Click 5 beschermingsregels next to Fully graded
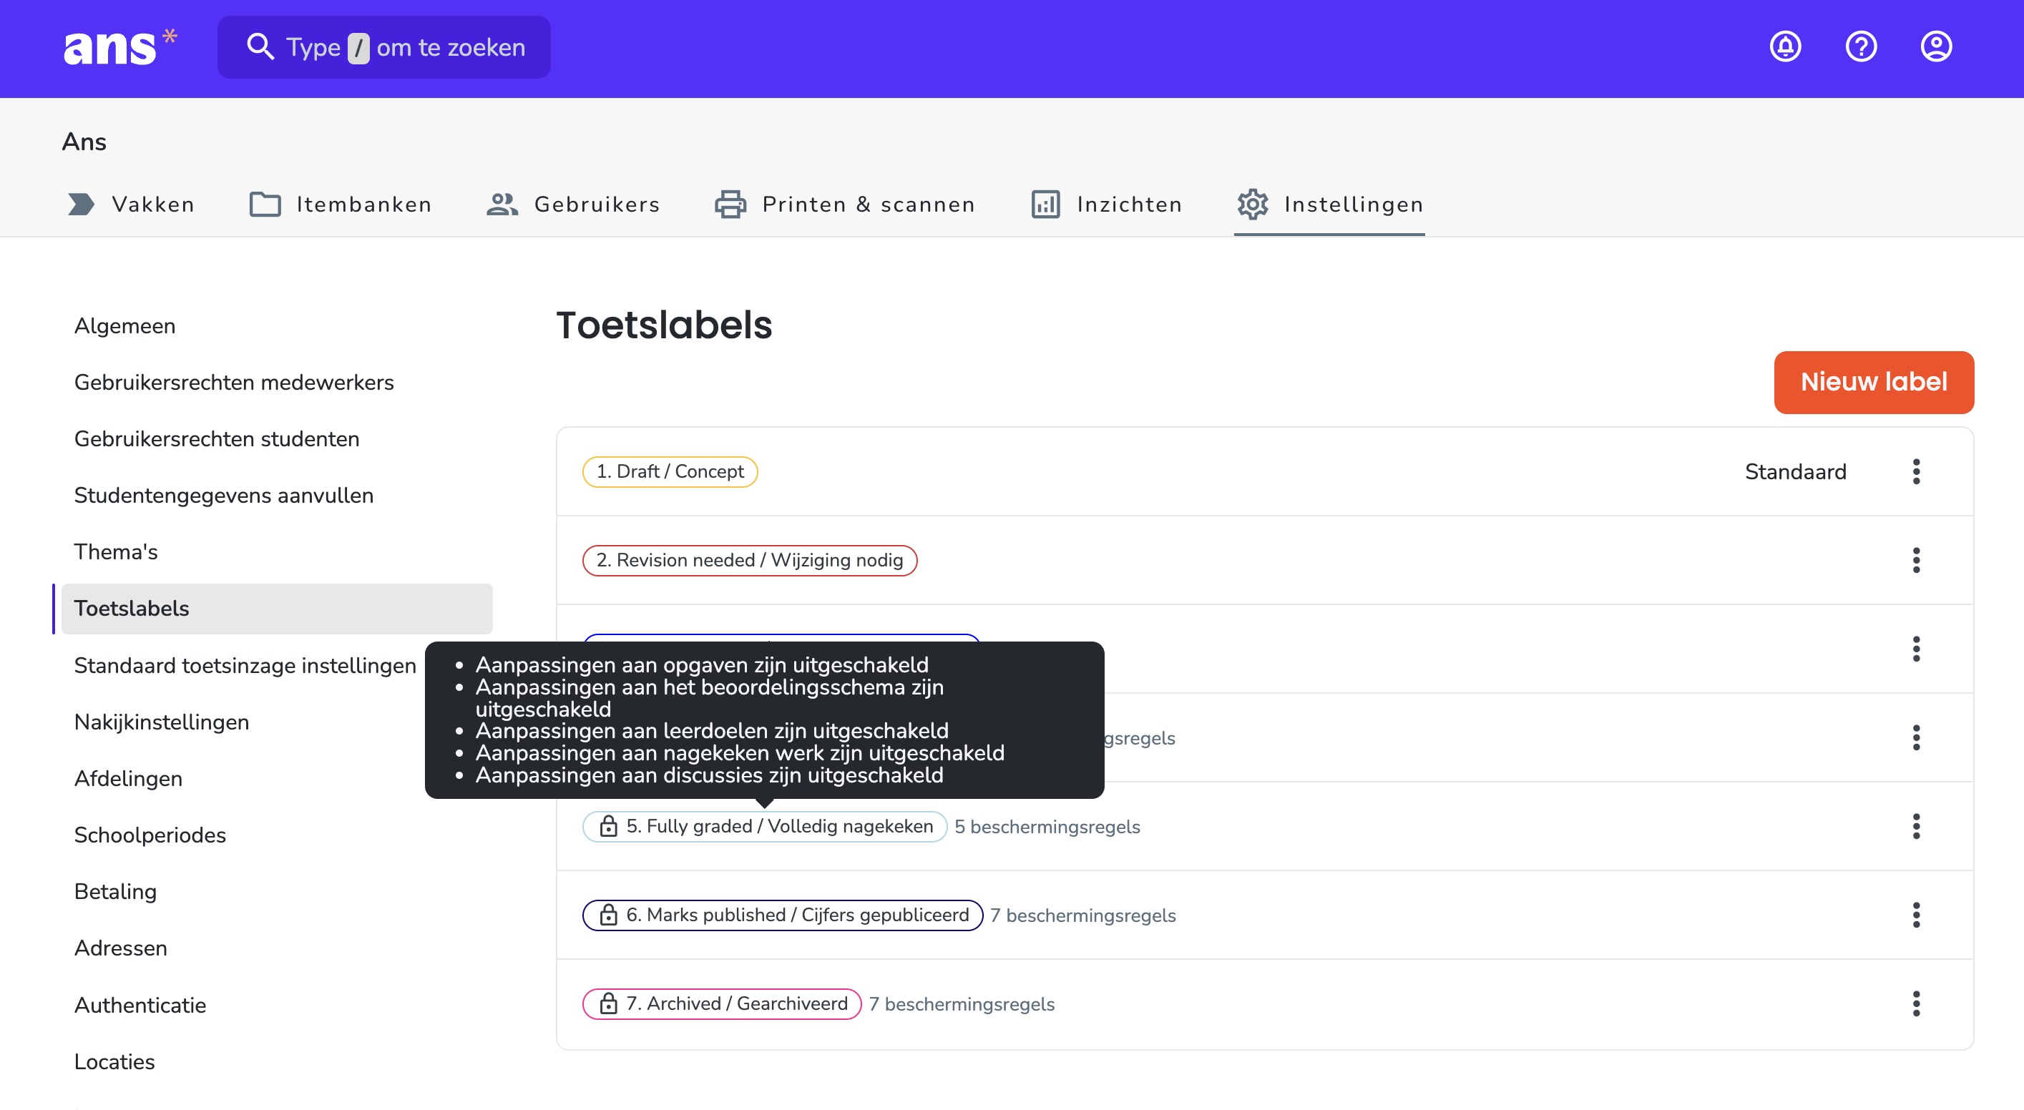 (1047, 827)
